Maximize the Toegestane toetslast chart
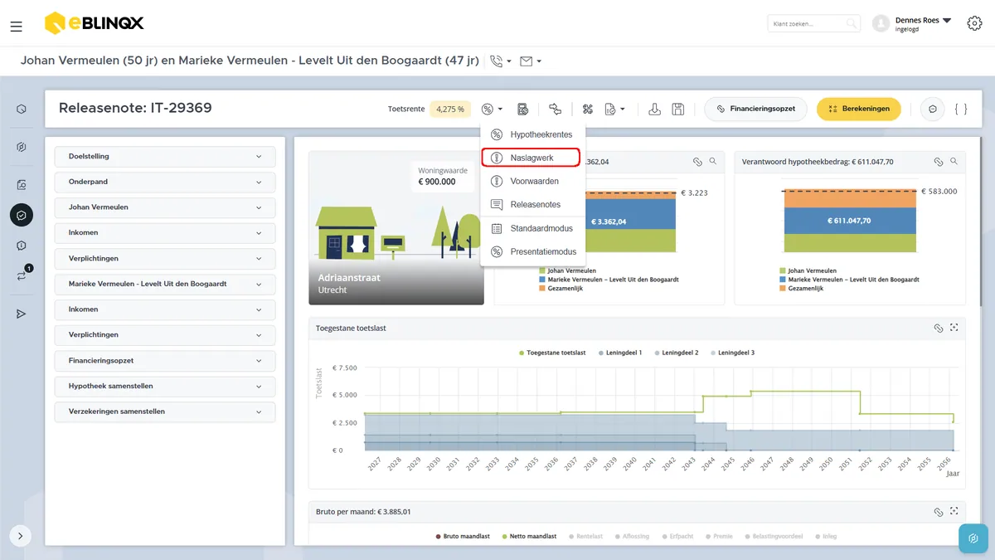The image size is (995, 560). tap(954, 328)
